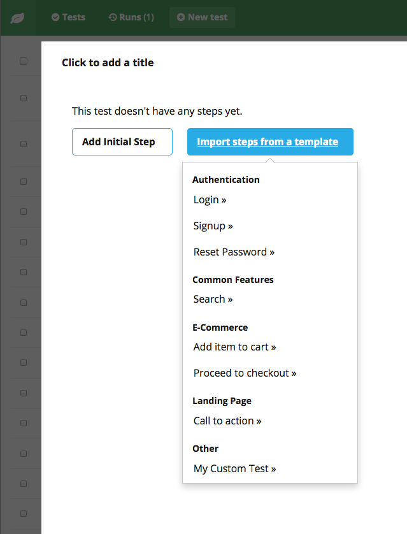Click the New test button
The height and width of the screenshot is (534, 407).
tap(202, 17)
